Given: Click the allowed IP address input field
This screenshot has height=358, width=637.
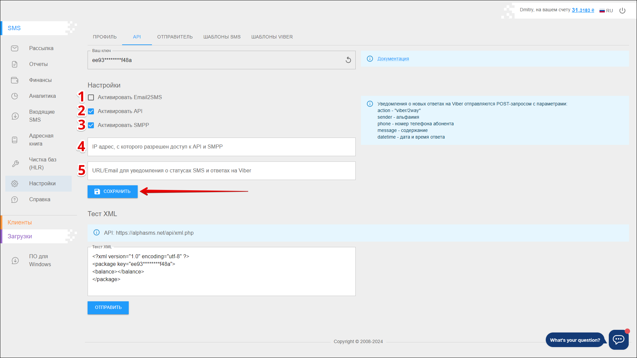Looking at the screenshot, I should [221, 147].
